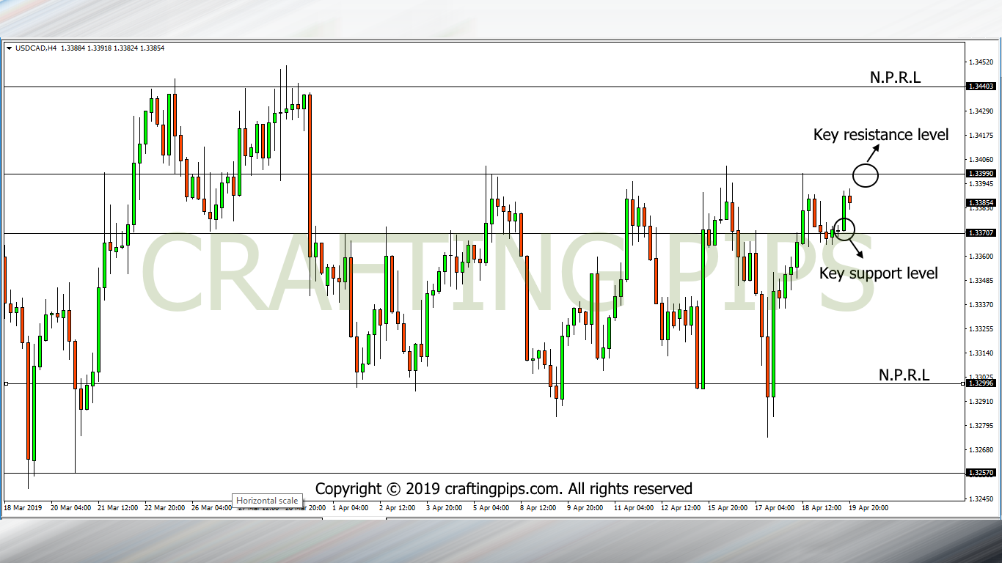Click the triangle icon beside USDCAD,H4
Screen dimensions: 1002x563
click(x=8, y=48)
